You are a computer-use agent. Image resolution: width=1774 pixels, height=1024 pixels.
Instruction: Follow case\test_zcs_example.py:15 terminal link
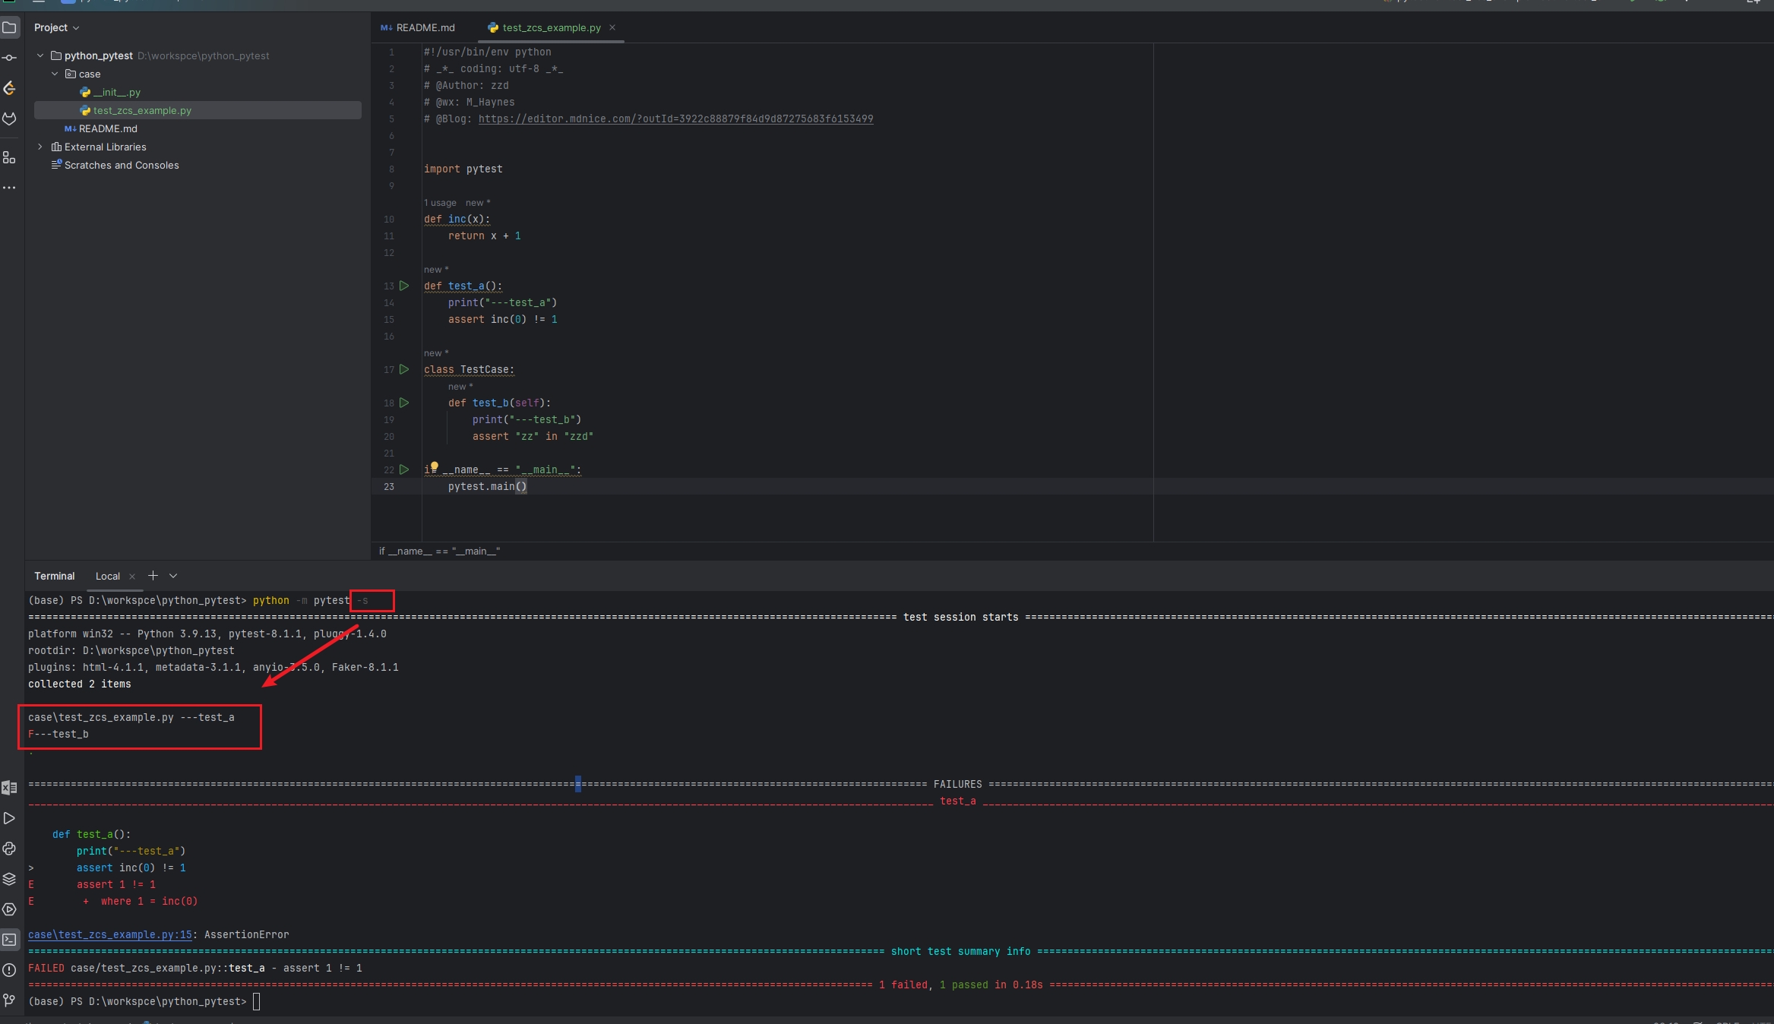110,934
